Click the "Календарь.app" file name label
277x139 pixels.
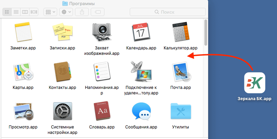(141, 48)
